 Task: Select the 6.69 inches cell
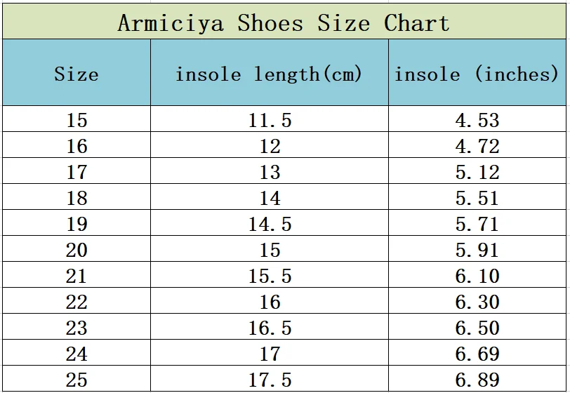pos(477,354)
